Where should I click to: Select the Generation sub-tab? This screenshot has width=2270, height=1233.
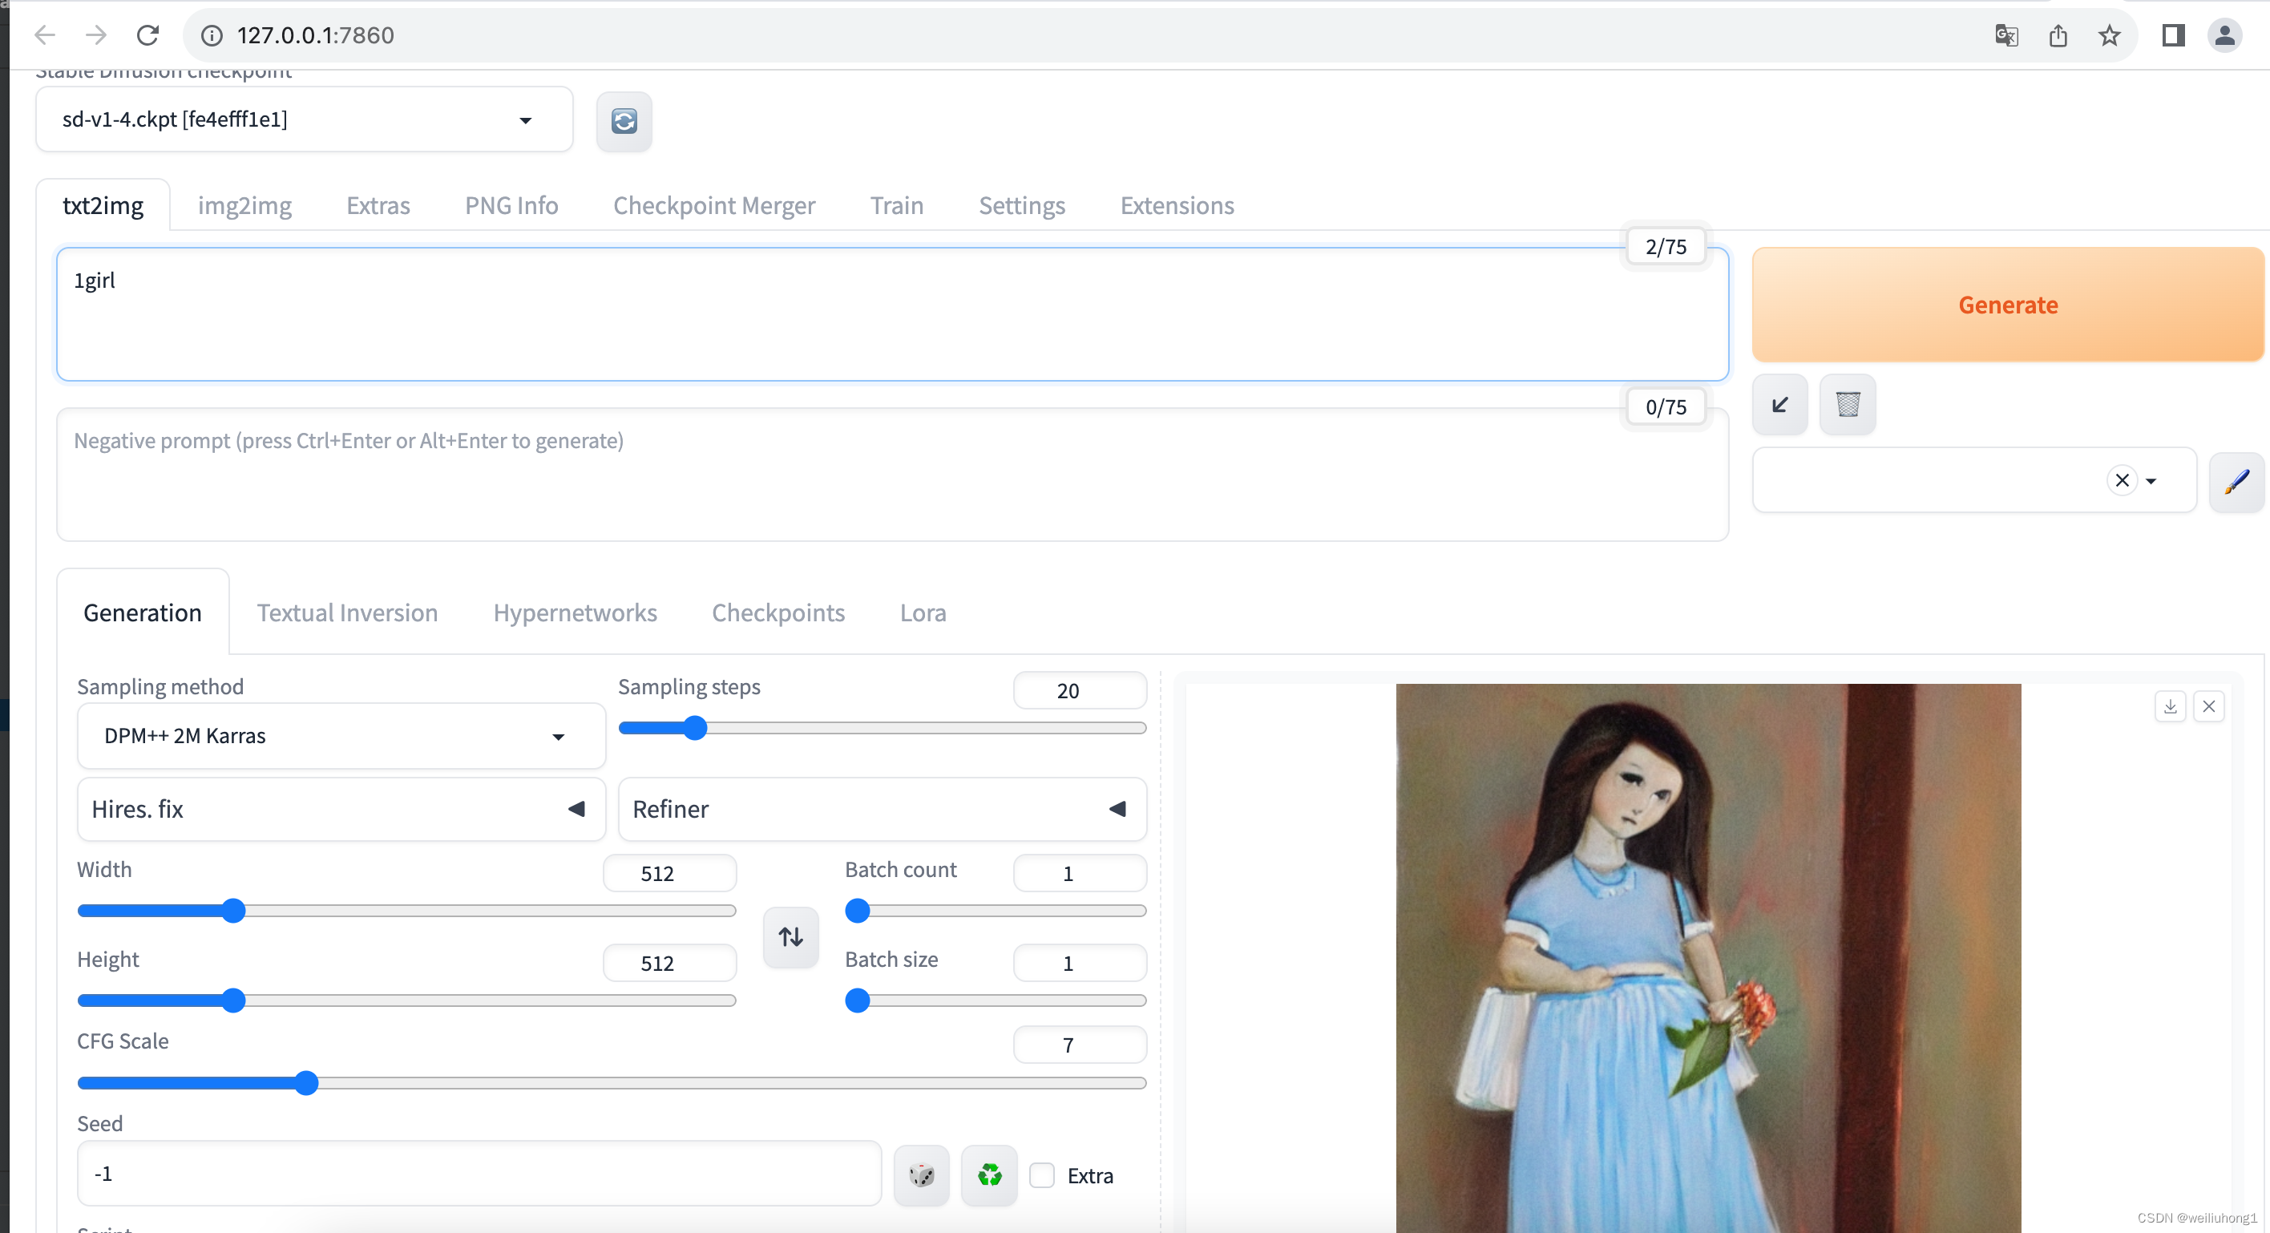coord(143,612)
